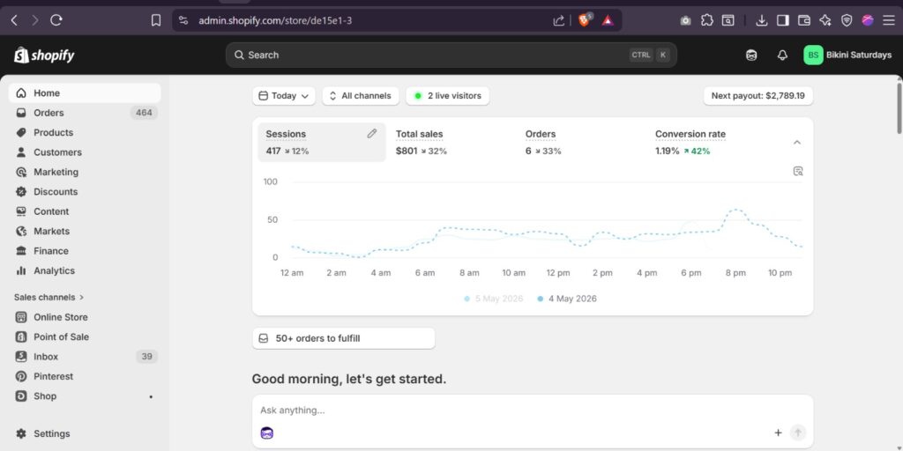Screen dimensions: 903x451
Task: Click the Brave Shields lion icon
Action: click(584, 21)
